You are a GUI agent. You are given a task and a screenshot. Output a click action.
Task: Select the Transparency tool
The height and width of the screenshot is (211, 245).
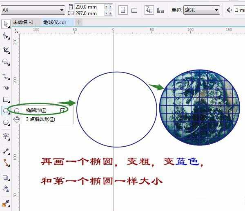click(x=6, y=189)
